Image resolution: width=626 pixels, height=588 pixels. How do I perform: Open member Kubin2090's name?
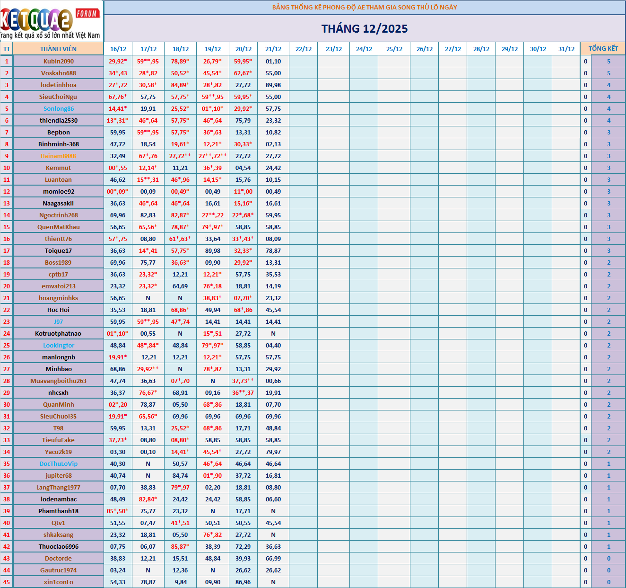coord(58,61)
